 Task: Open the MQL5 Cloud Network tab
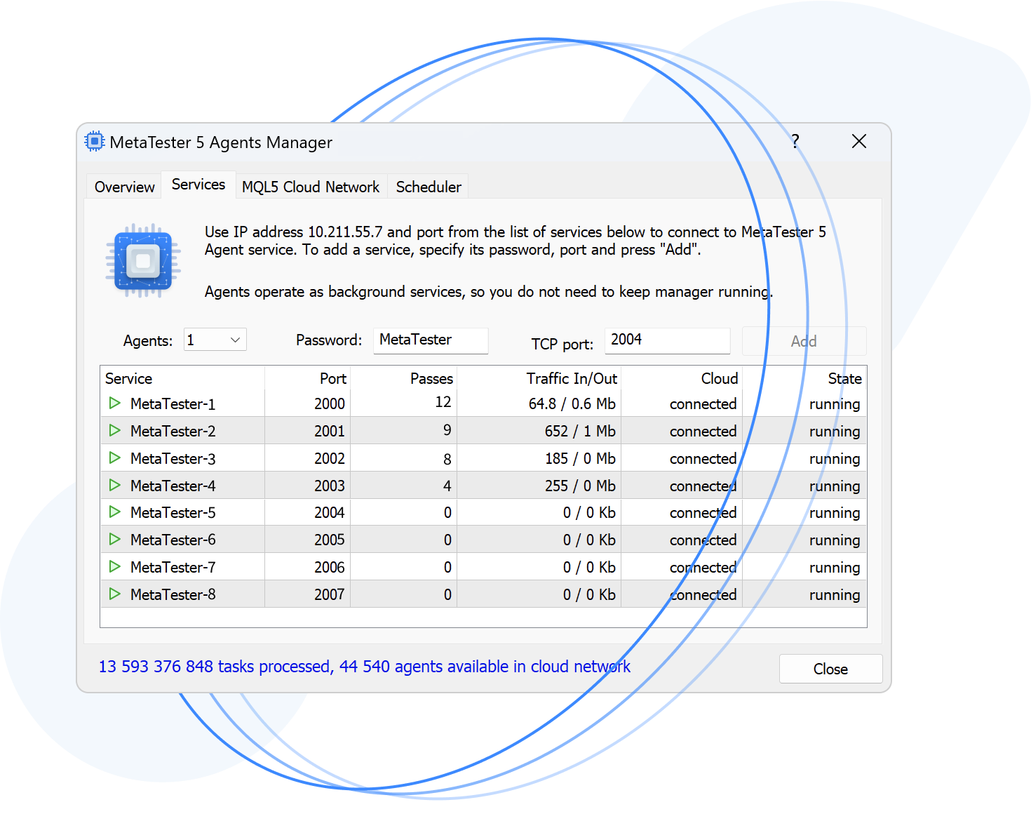(311, 187)
